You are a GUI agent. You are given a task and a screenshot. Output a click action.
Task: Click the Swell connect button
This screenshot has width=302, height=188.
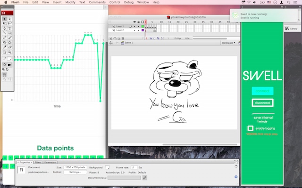click(262, 91)
